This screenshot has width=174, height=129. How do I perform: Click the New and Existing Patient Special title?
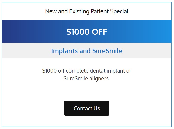click(87, 11)
